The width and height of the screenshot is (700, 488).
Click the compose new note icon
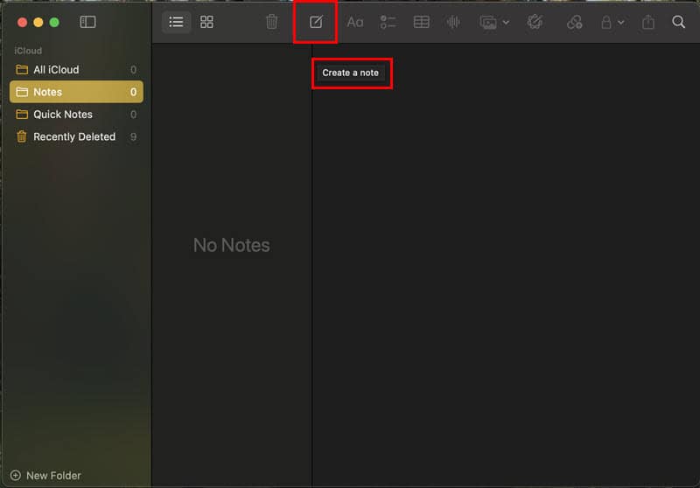click(x=316, y=22)
